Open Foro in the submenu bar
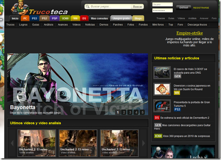The image size is (221, 160). [180, 24]
